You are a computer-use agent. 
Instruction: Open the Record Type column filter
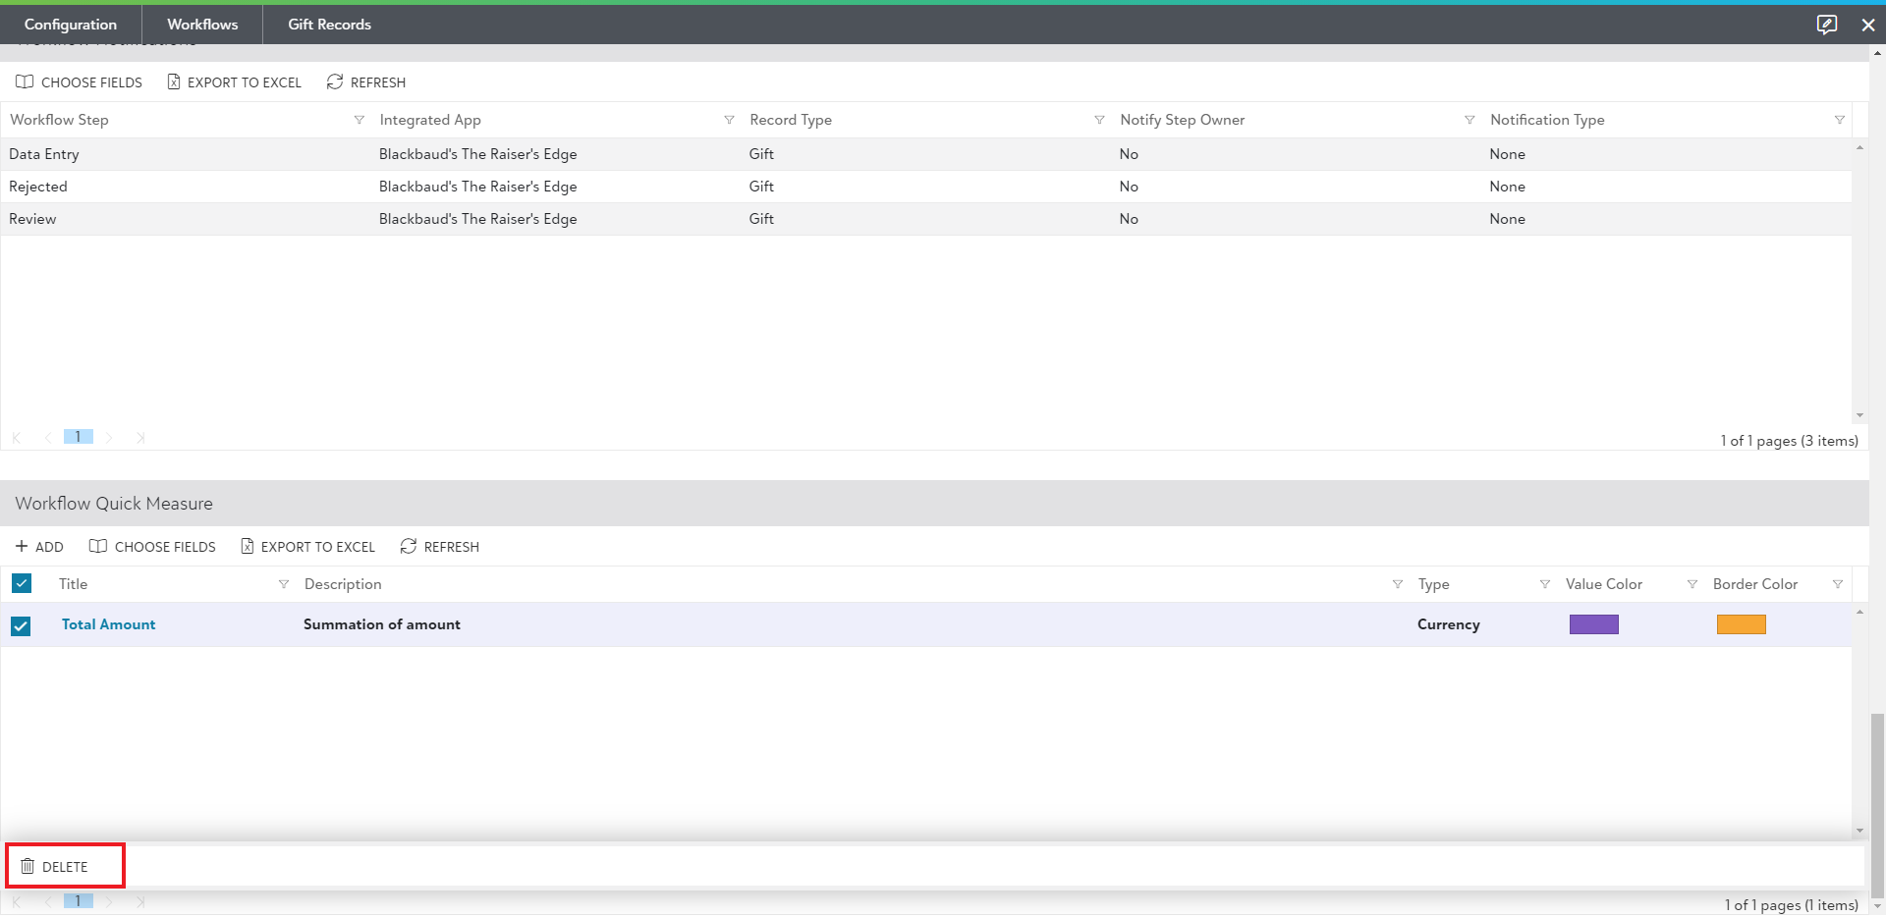click(1099, 120)
